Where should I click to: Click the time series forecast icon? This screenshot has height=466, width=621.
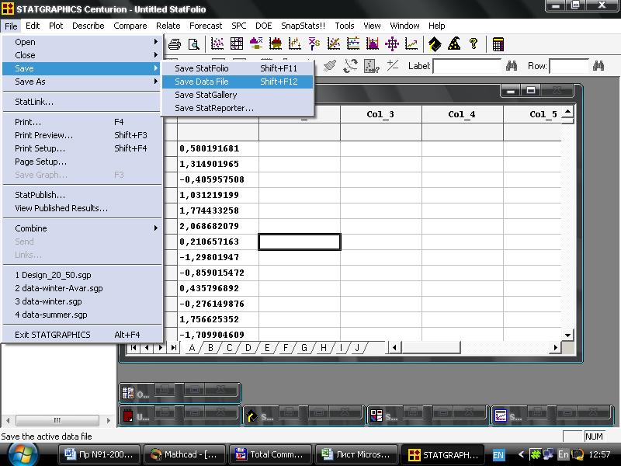[411, 44]
